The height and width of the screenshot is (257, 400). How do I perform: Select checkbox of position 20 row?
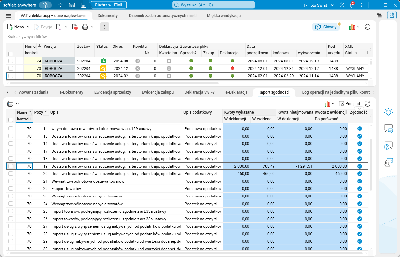pos(11,174)
